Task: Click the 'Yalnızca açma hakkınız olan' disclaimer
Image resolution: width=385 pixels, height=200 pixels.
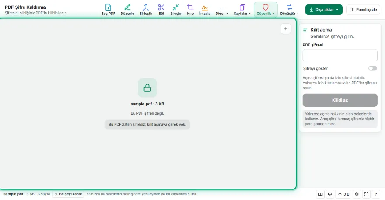Action: [340, 119]
